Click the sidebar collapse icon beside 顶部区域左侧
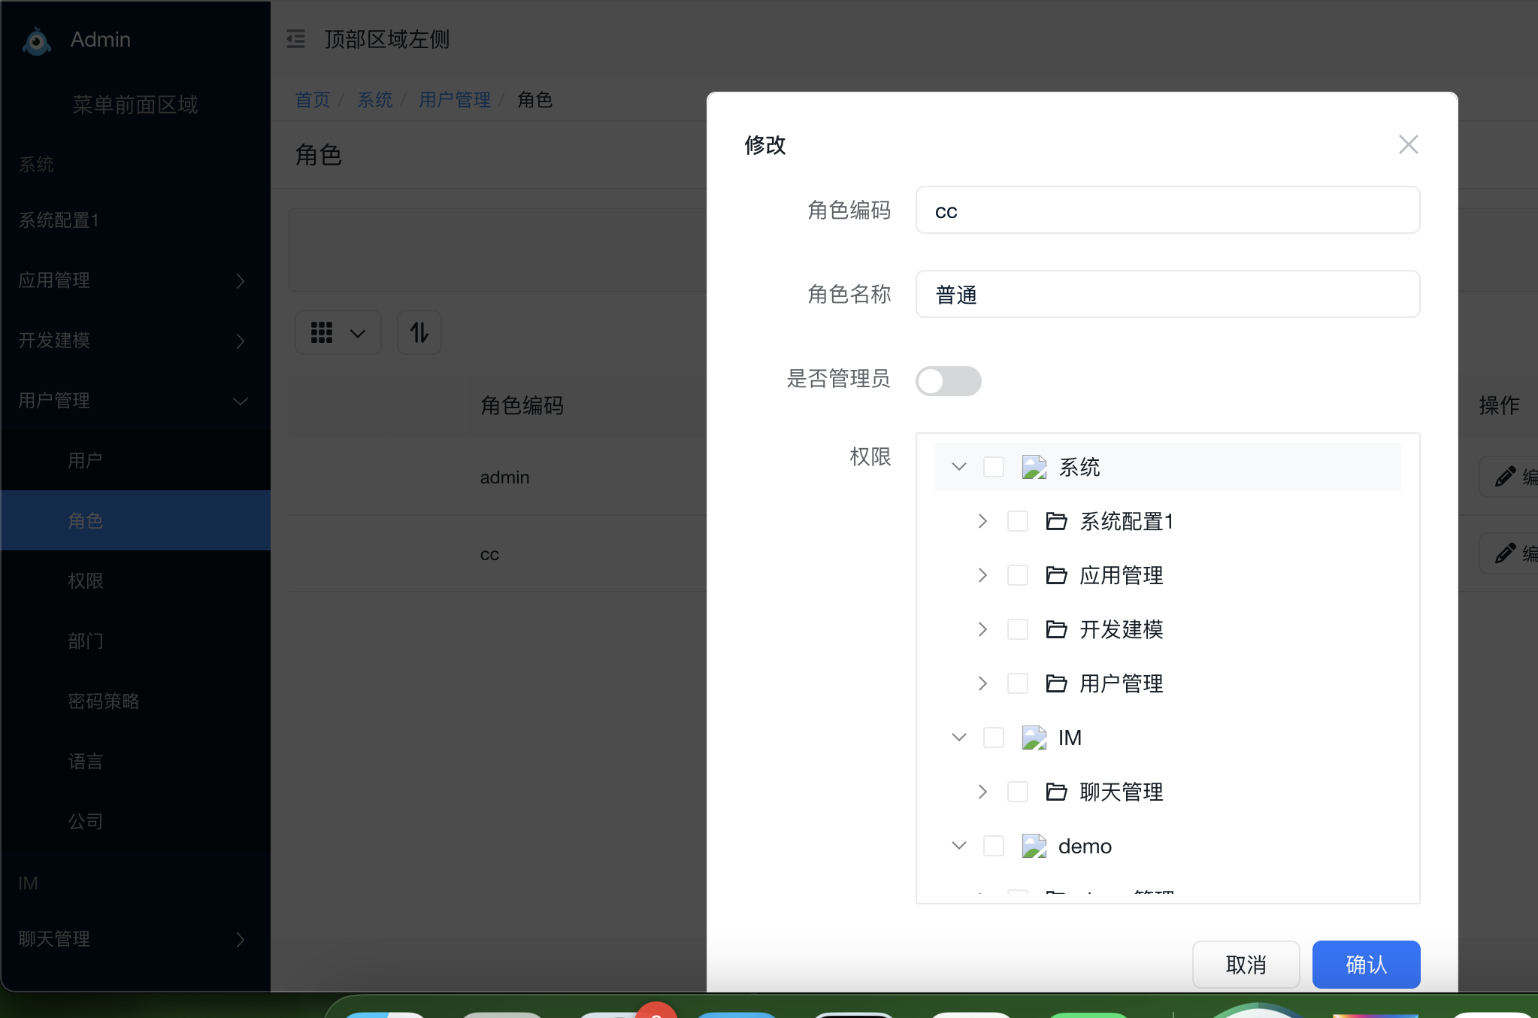The height and width of the screenshot is (1018, 1538). coord(295,39)
